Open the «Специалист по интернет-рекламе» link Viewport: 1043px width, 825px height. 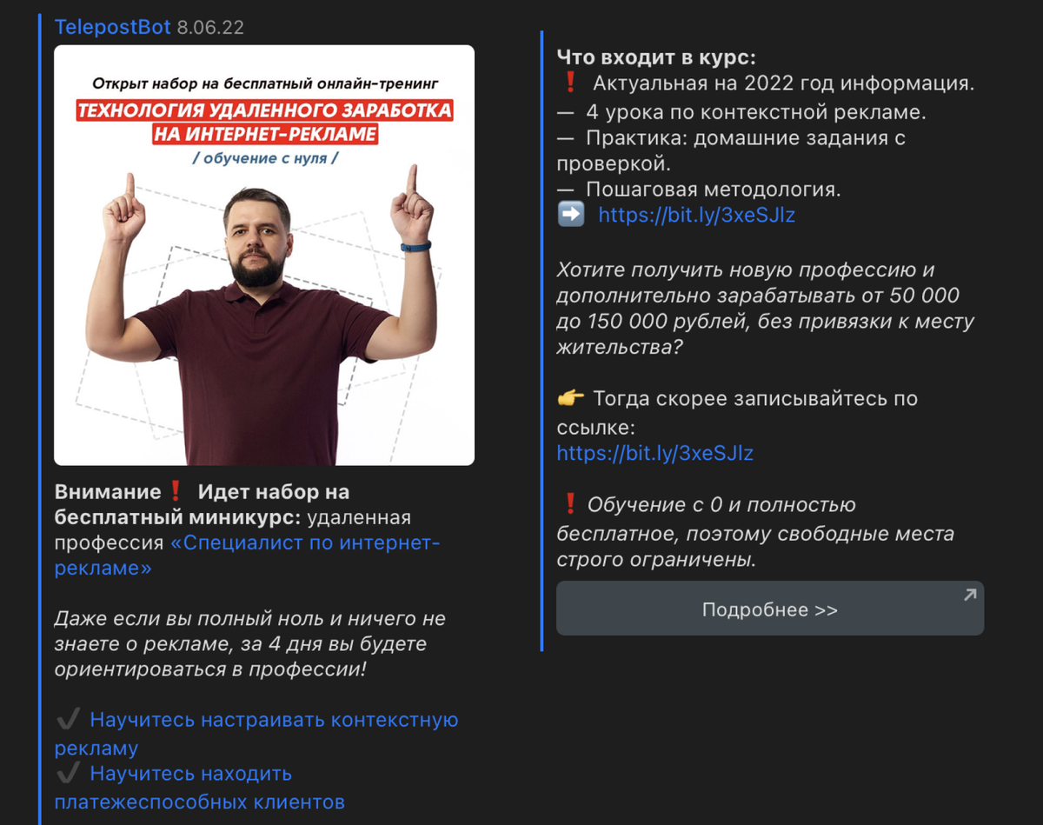(x=248, y=556)
